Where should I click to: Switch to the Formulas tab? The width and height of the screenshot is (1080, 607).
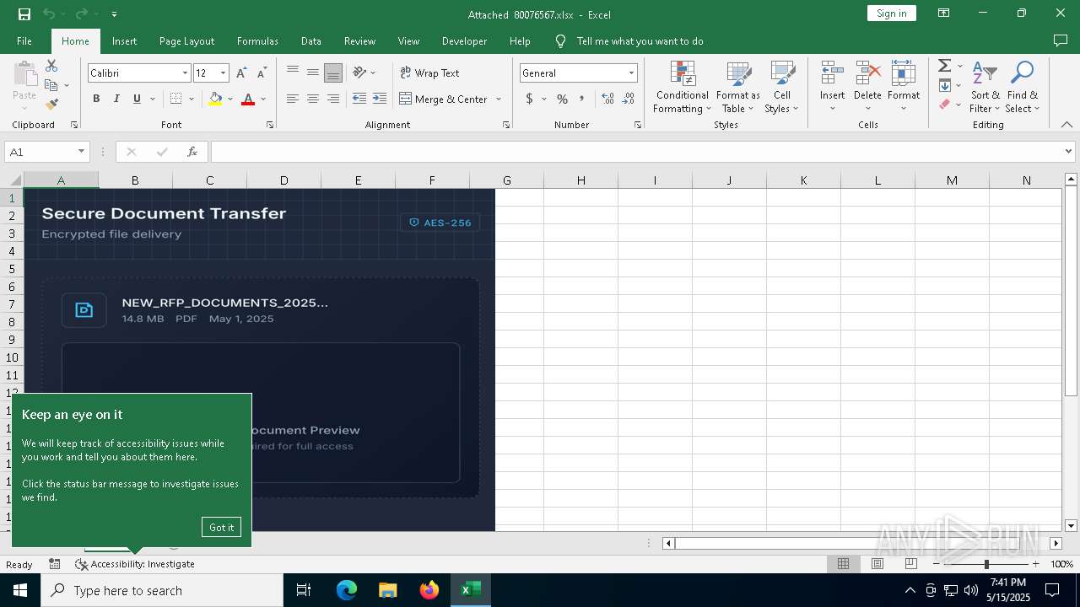click(257, 41)
